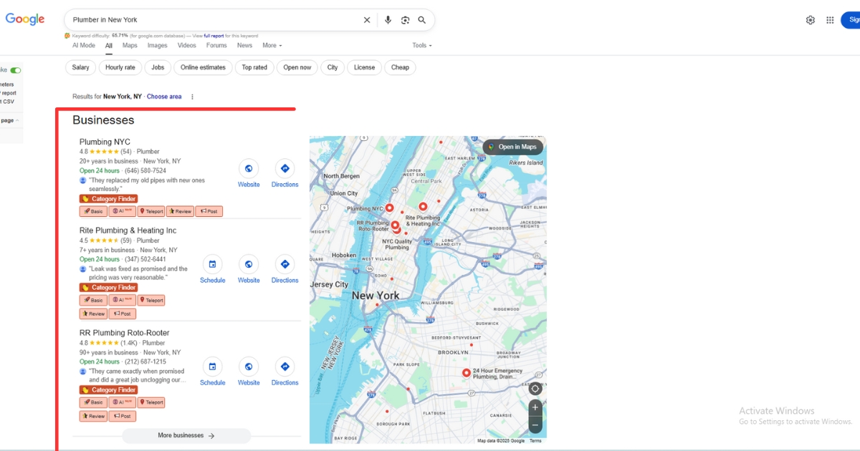Click Basic button under Plumbing NYC
This screenshot has width=860, height=451.
(93, 211)
